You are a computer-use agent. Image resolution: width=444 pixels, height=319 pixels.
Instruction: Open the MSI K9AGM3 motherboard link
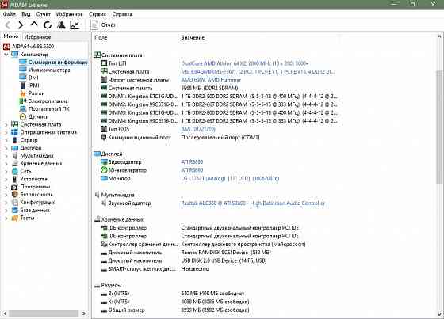[258, 72]
